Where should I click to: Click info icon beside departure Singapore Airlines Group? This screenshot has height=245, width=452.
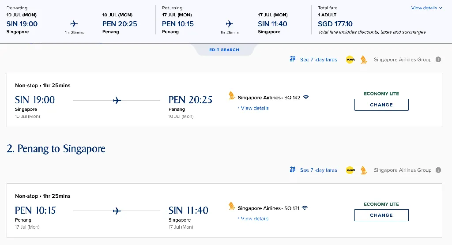click(x=438, y=60)
